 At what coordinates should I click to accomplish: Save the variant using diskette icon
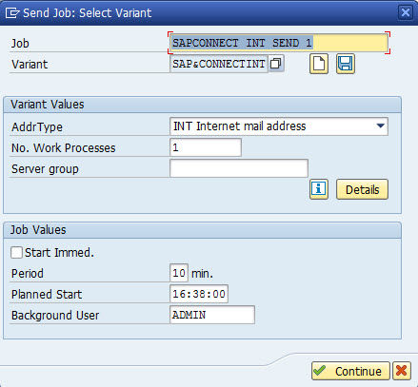click(346, 64)
